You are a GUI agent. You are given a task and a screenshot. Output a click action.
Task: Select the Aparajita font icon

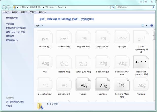122,37
